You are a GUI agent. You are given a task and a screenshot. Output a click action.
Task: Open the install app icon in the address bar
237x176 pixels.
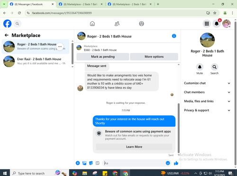tap(208, 13)
